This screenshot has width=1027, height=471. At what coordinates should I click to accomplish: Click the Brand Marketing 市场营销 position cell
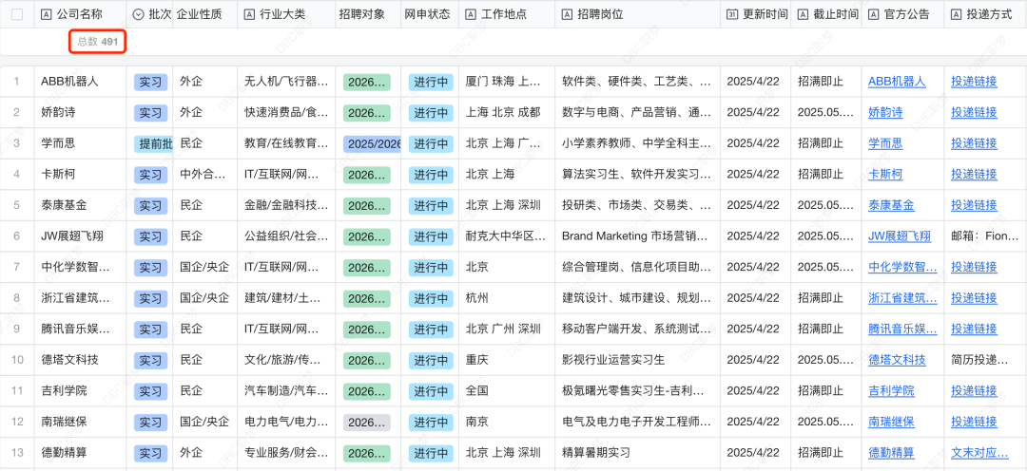[636, 236]
